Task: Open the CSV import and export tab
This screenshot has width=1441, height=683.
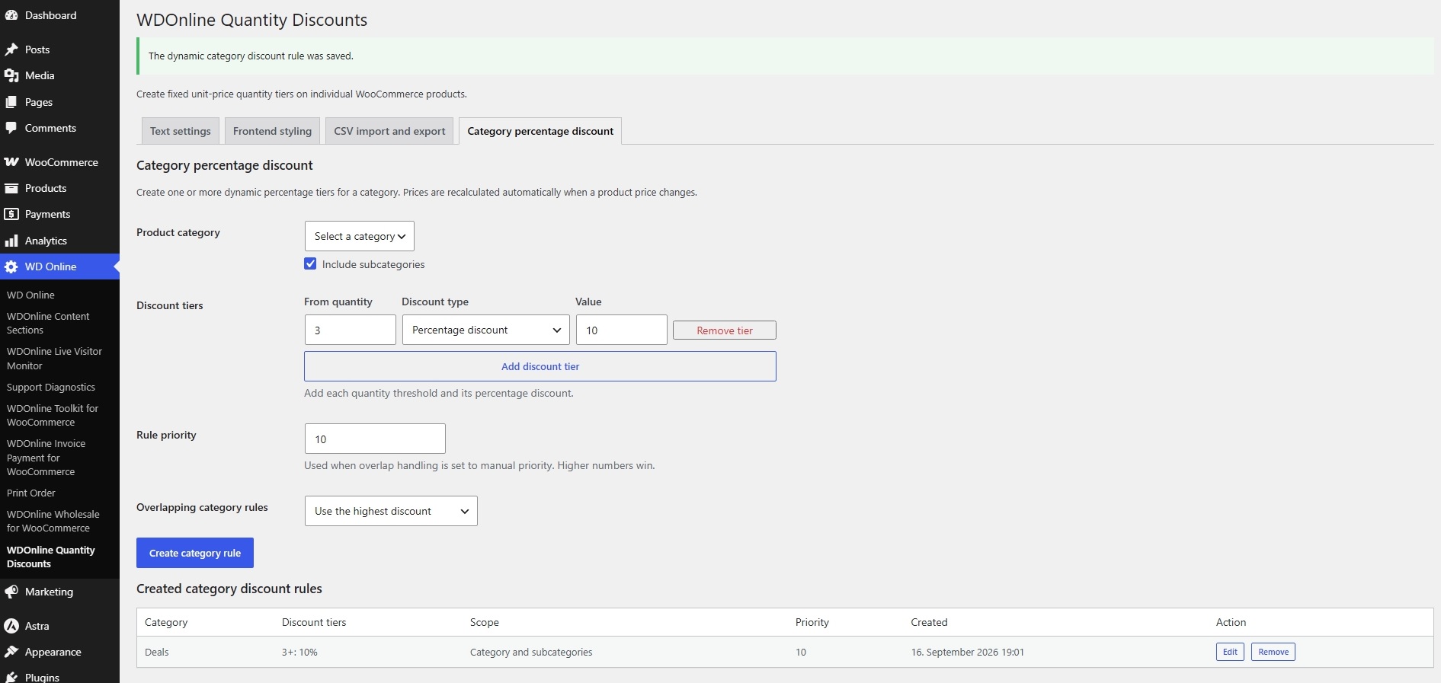Action: [389, 131]
